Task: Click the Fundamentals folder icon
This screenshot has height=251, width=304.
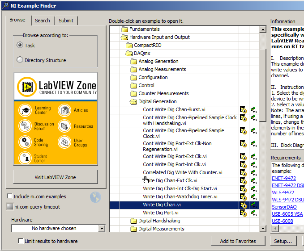Action: (124, 29)
